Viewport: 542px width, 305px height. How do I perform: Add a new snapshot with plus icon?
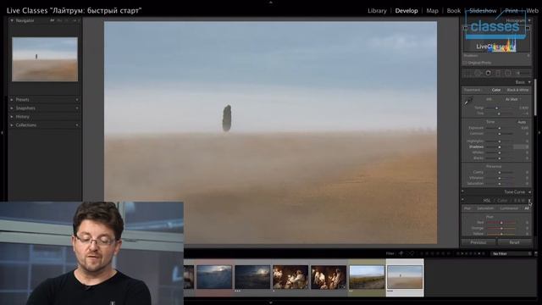tap(77, 108)
